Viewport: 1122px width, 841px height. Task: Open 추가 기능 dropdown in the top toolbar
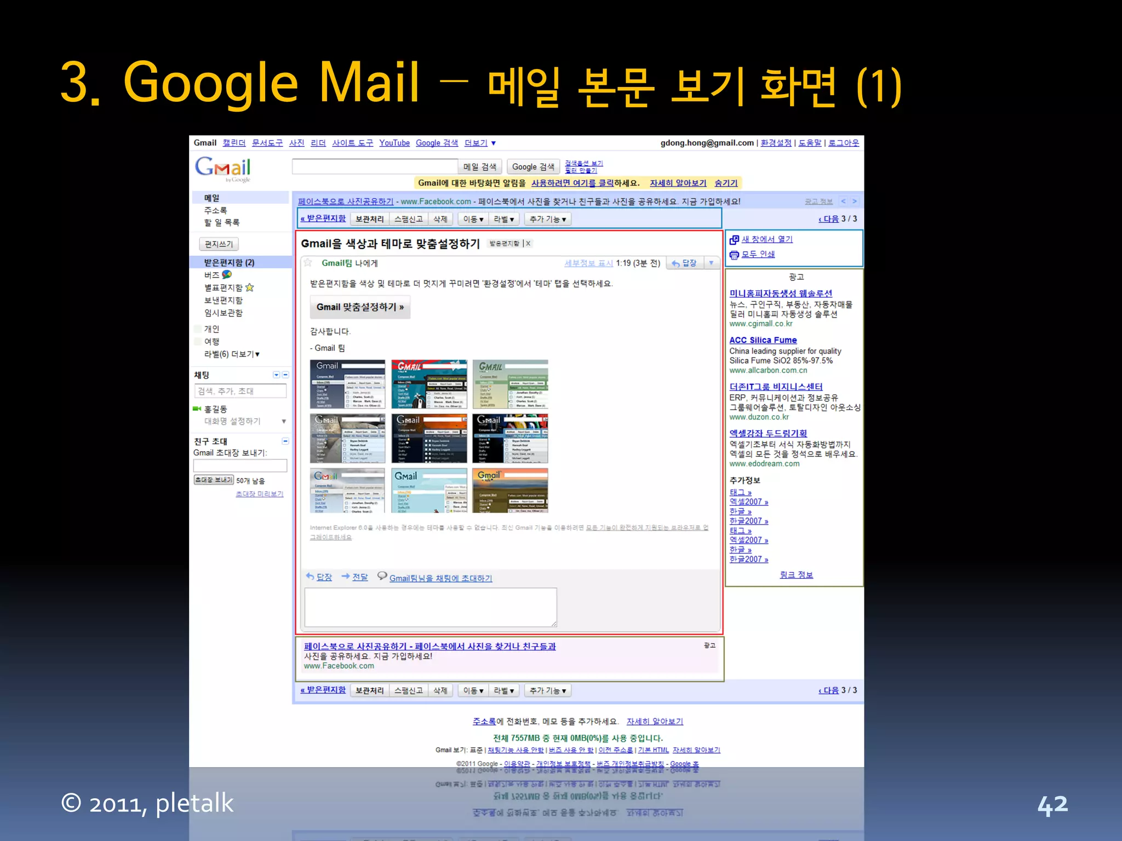(x=548, y=220)
